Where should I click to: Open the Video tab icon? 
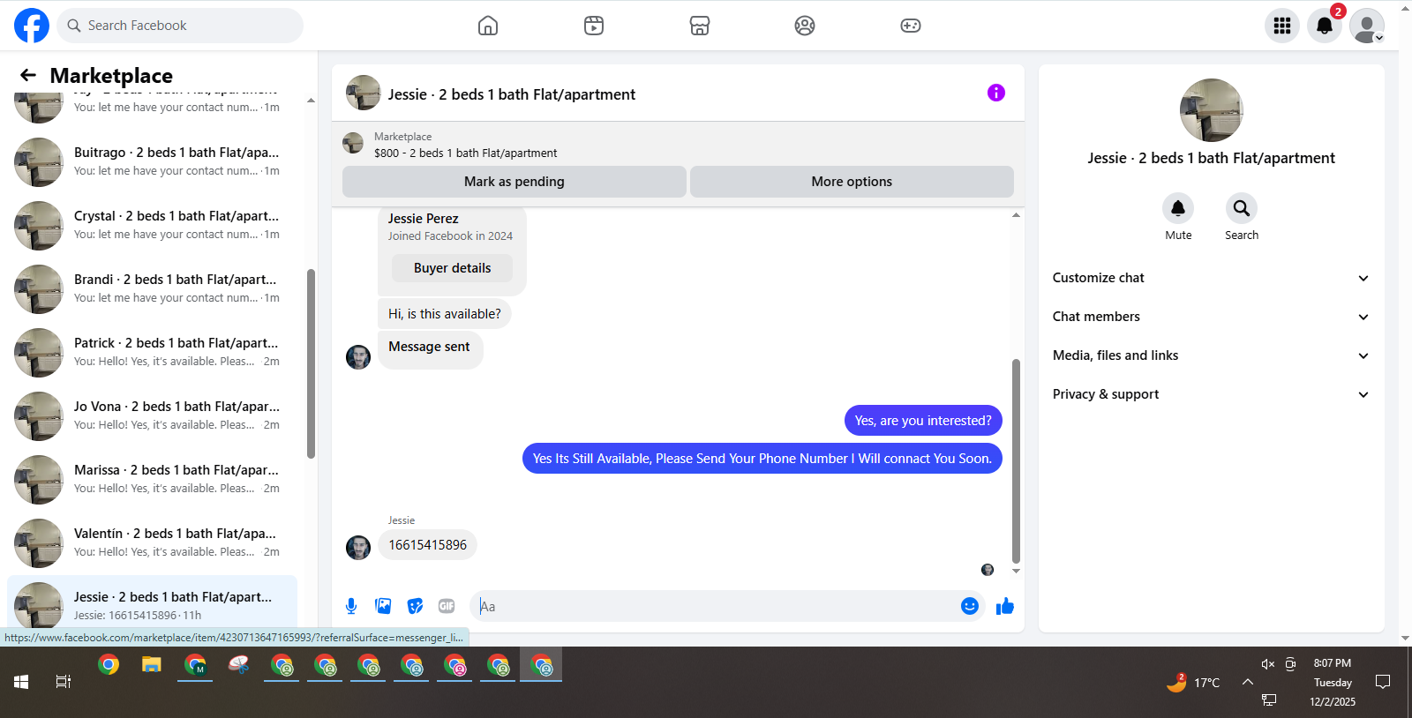click(594, 26)
